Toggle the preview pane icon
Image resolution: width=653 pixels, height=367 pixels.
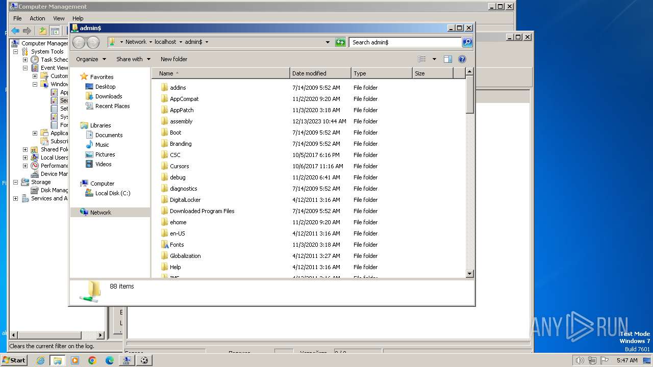coord(447,59)
